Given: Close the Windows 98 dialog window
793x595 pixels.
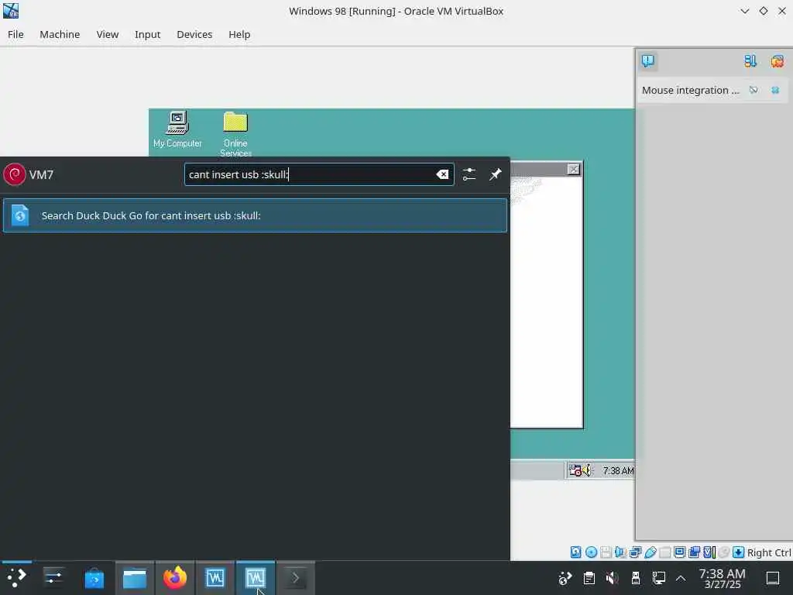Looking at the screenshot, I should click(573, 170).
